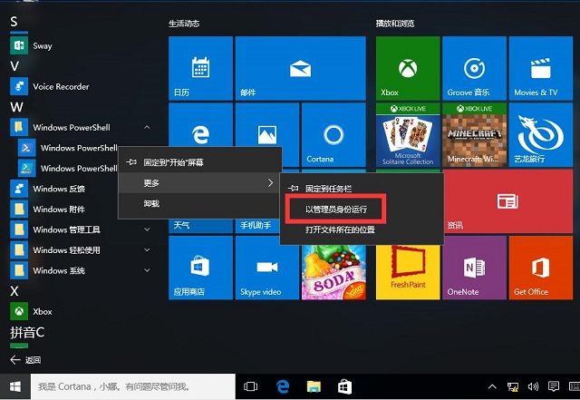Open the OneNote tile
This screenshot has width=580, height=400.
tap(474, 268)
